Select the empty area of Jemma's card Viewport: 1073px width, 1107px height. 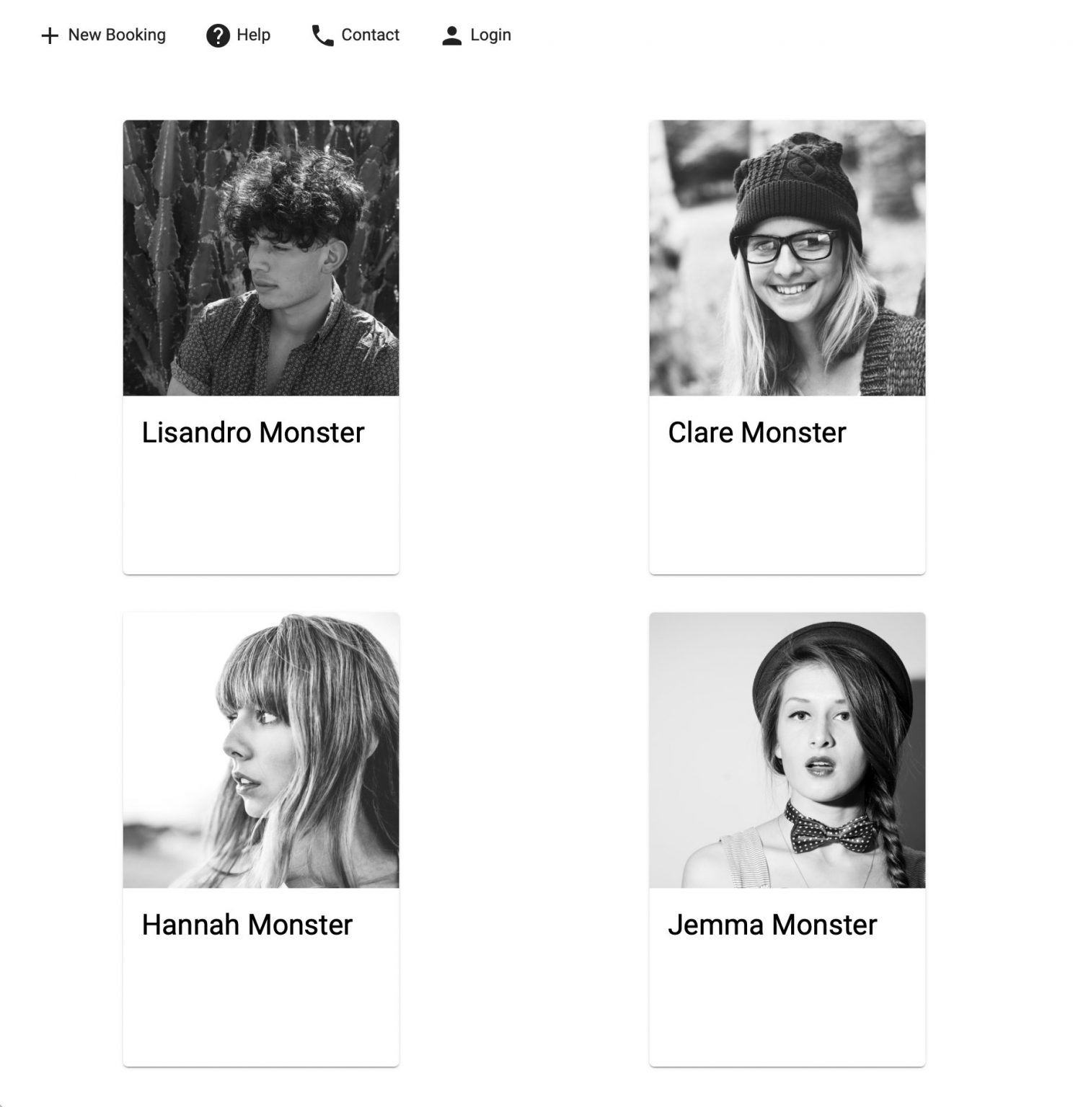787,1004
